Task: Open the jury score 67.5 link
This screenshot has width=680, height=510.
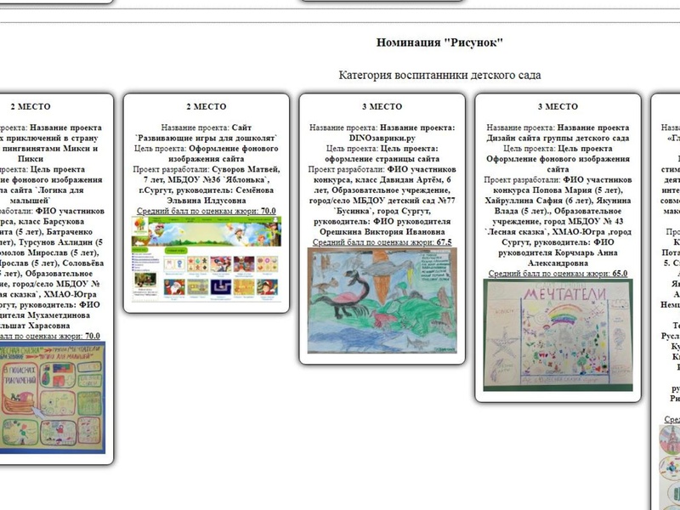Action: 382,242
